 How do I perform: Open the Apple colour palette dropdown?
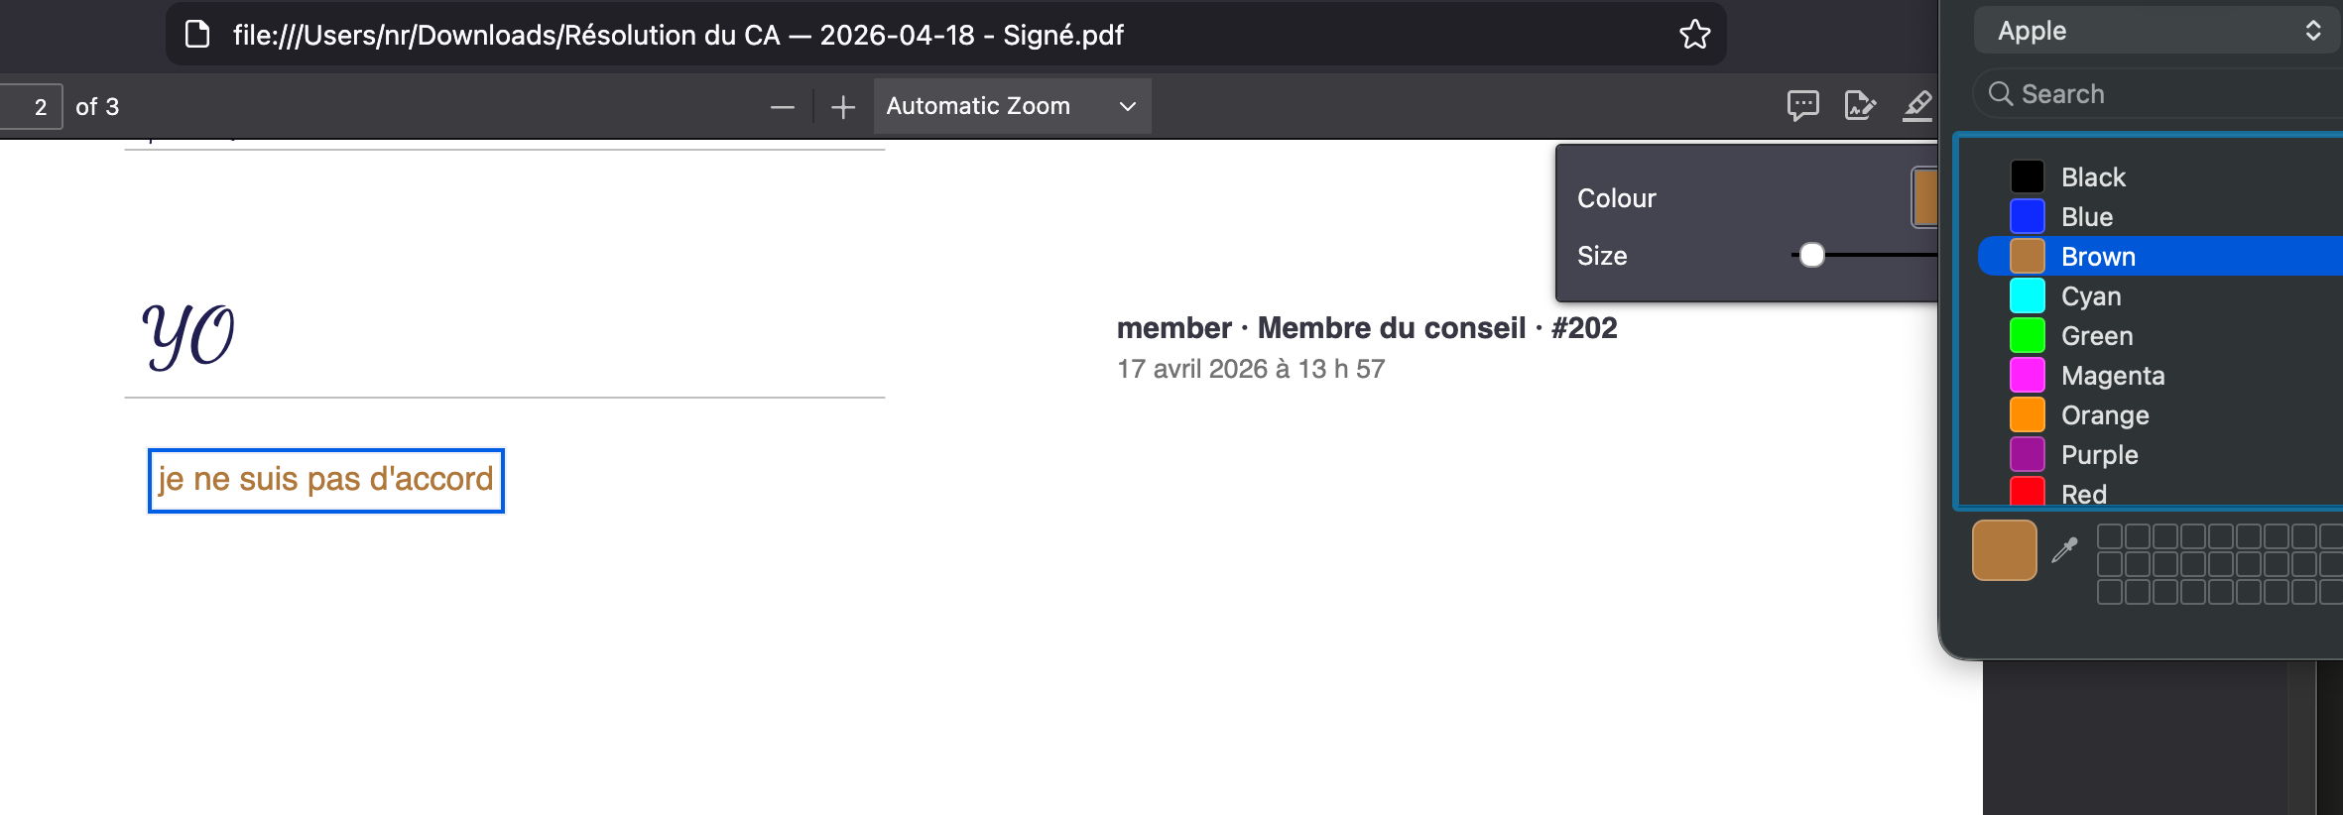click(x=2158, y=31)
